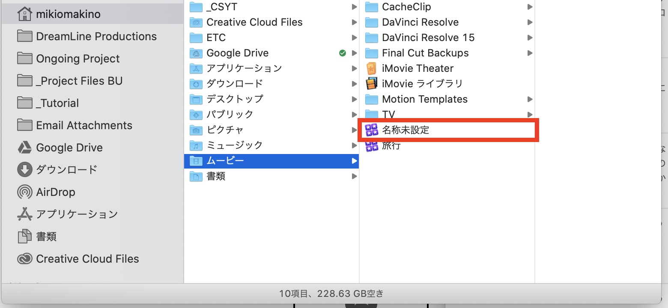This screenshot has height=308, width=668.
Task: Select the ピクチャ folder icon
Action: point(196,130)
